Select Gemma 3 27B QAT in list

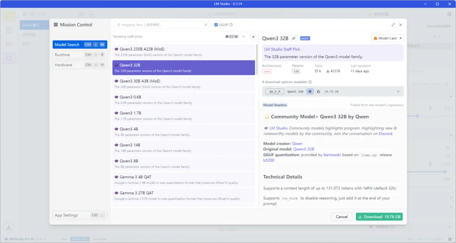(x=184, y=195)
